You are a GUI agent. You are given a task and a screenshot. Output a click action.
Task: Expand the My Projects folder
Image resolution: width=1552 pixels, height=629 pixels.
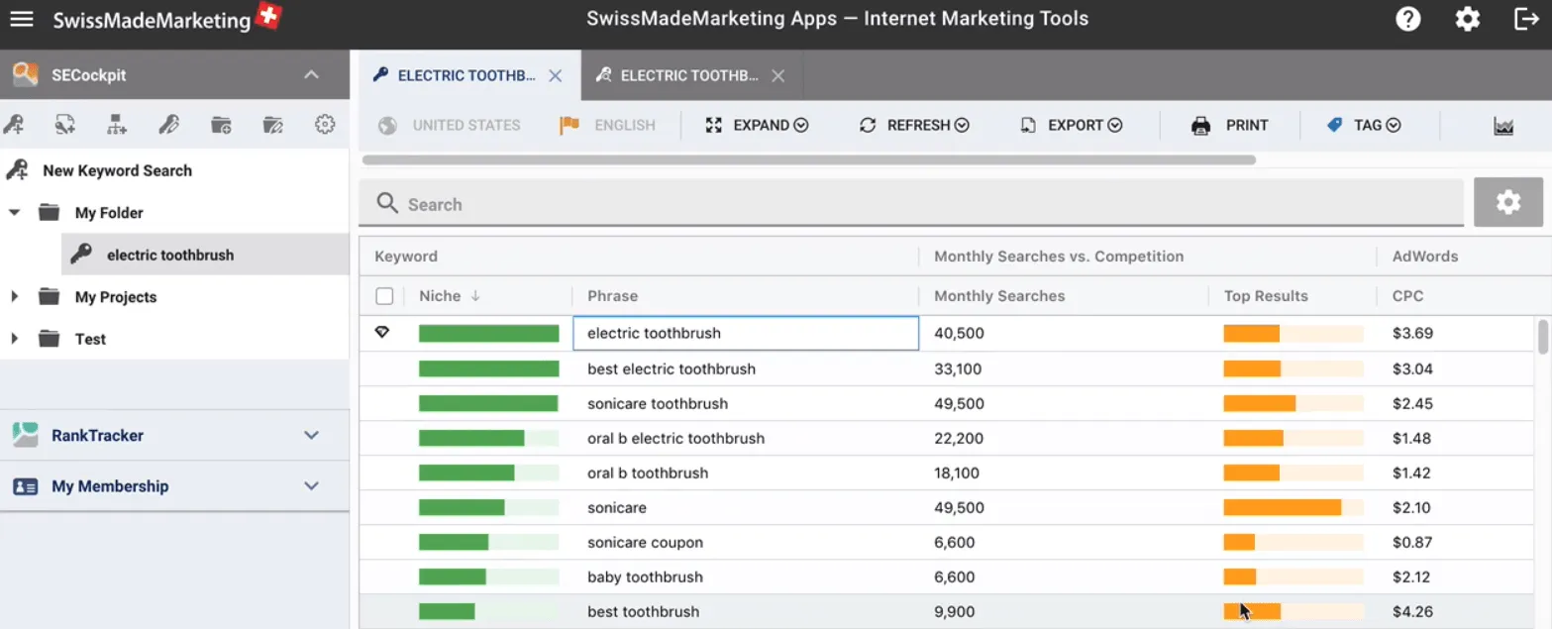click(15, 297)
